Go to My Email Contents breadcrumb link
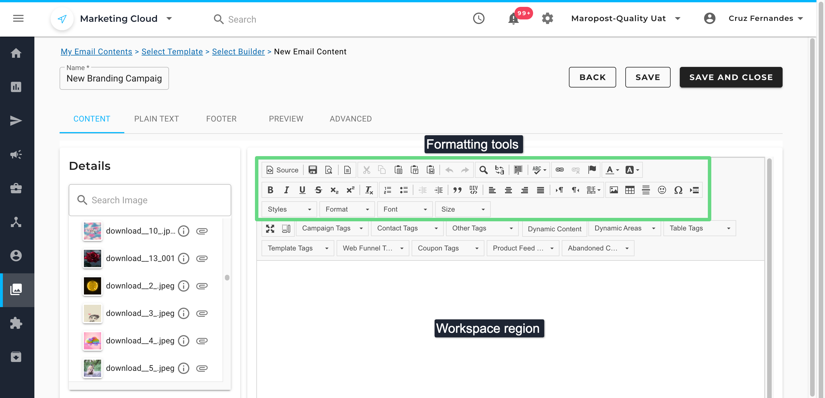Screen dimensions: 825x398 point(97,51)
